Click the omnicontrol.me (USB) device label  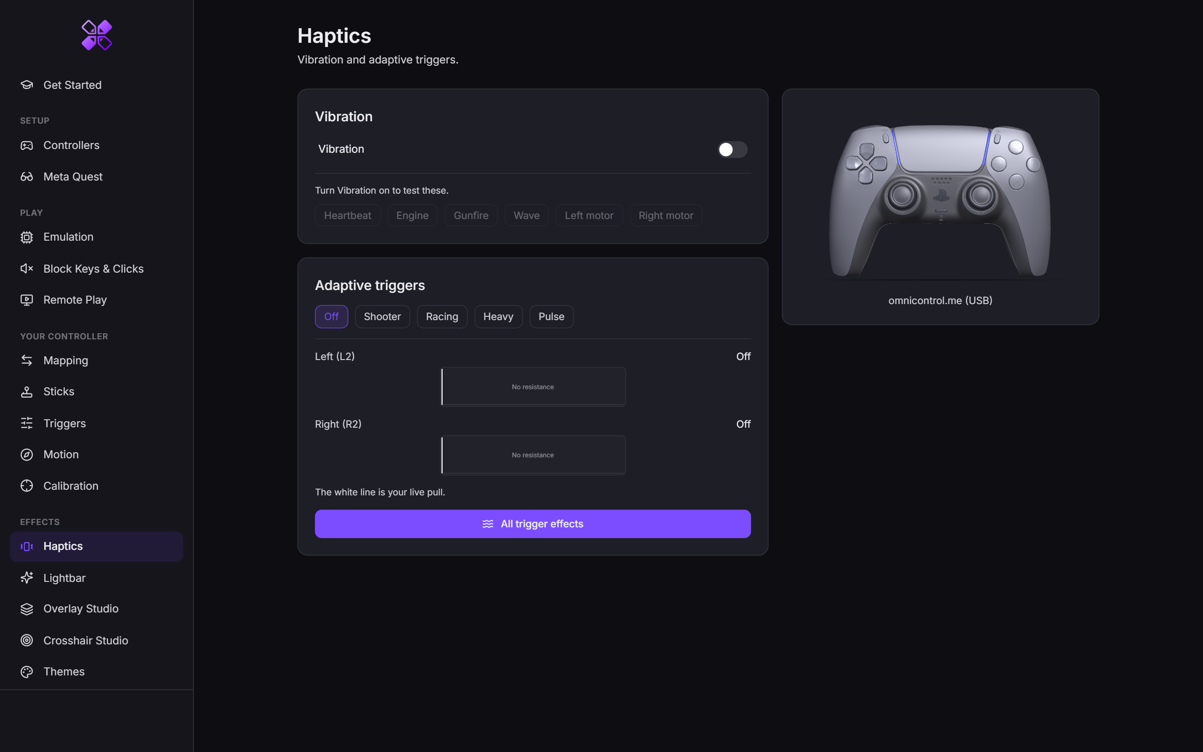[x=940, y=300]
